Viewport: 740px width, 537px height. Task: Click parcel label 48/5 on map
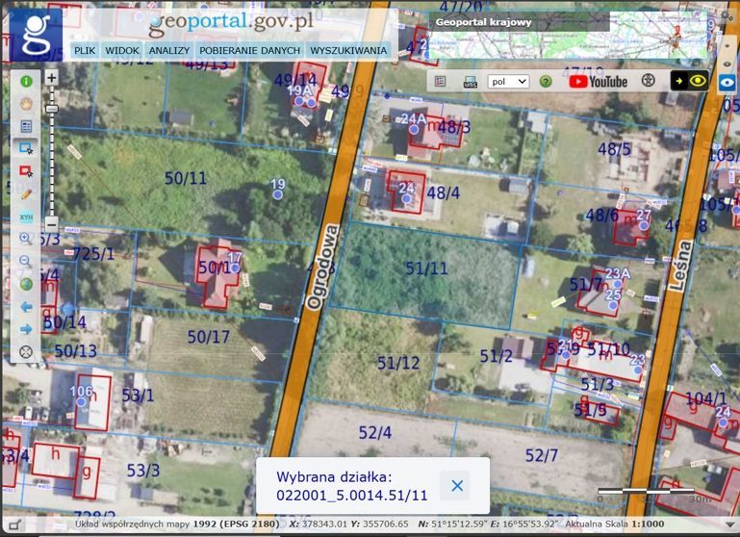click(615, 149)
